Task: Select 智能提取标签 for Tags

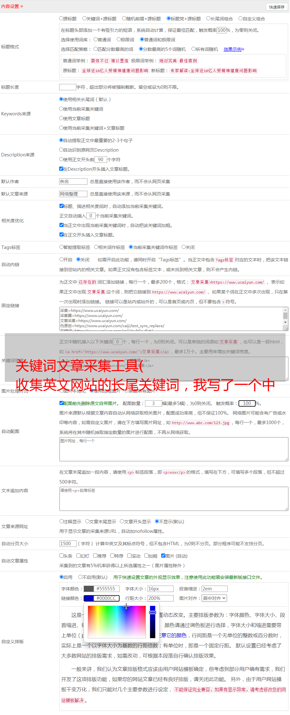Action: click(x=61, y=247)
